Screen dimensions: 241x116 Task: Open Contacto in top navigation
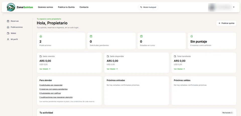84,7
